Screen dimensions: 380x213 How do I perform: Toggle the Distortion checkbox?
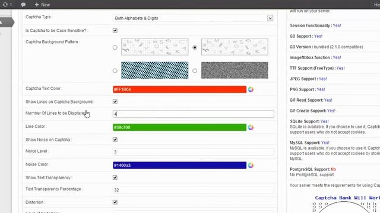[x=115, y=202]
